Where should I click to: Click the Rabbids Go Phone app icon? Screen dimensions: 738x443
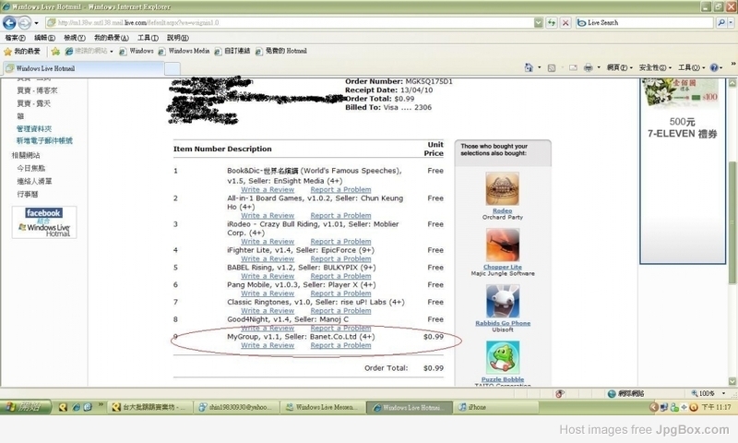point(502,302)
